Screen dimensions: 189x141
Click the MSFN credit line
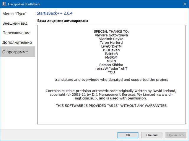click(111, 61)
